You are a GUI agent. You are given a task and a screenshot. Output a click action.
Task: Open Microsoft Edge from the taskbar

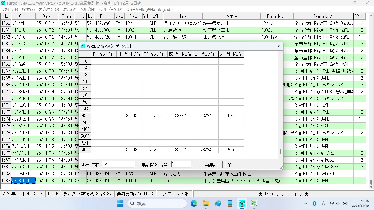click(194, 203)
